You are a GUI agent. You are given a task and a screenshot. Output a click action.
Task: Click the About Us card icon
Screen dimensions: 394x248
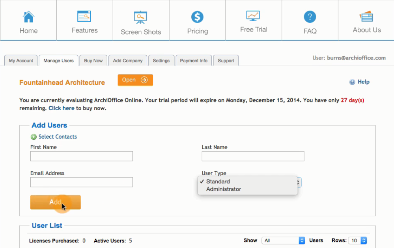pos(366,16)
